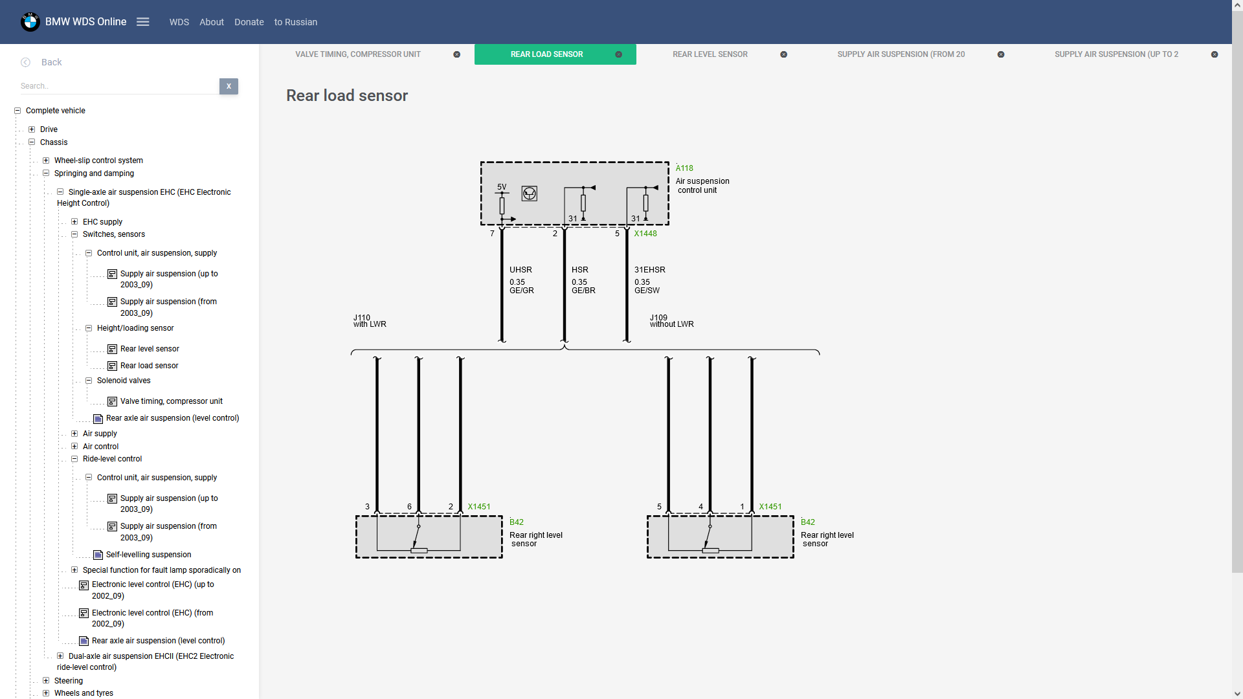Viewport: 1243px width, 699px height.
Task: Open Rear level sensor diagram in tree
Action: [150, 349]
